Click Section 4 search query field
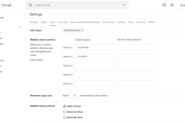Screen dimensions: 185x124 95,74
